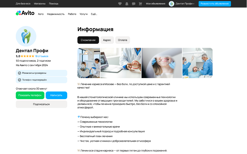The height and width of the screenshot is (154, 247).
Task: Select the О компании tab
Action: pos(88,40)
